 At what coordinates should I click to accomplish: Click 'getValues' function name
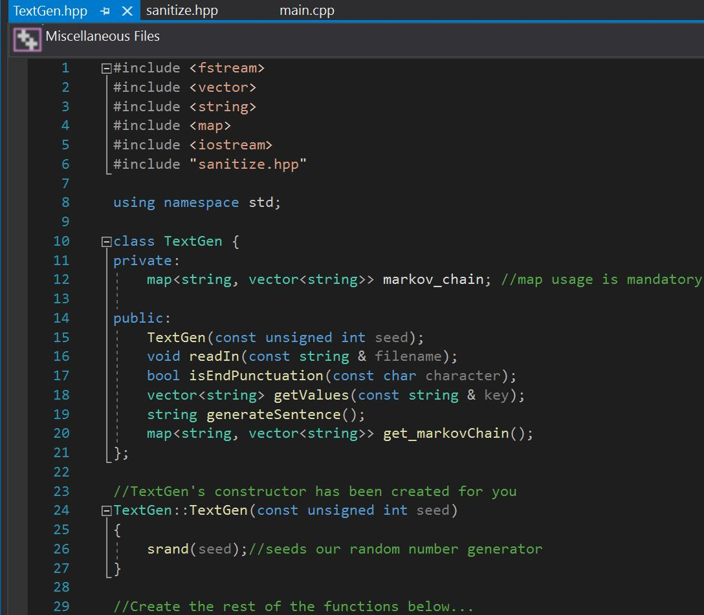311,395
